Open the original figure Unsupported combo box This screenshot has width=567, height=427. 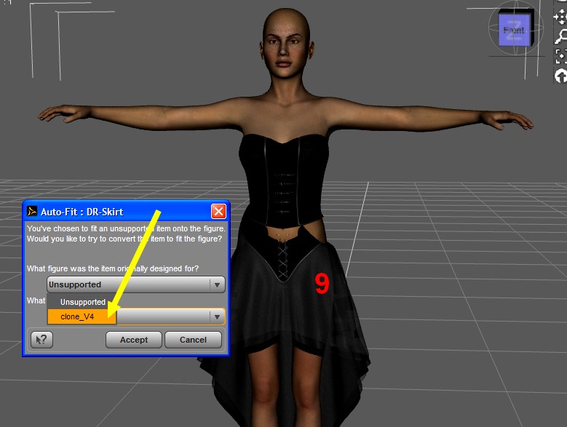pos(136,284)
